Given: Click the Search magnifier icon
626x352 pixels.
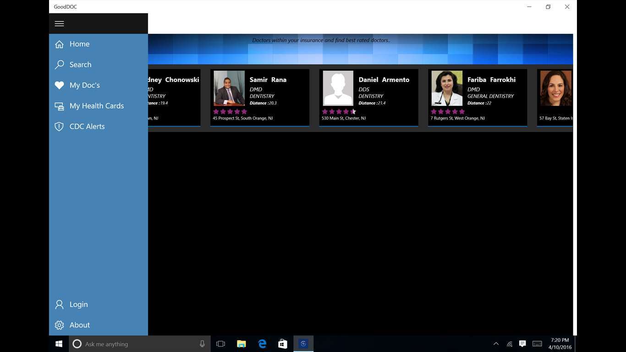Looking at the screenshot, I should click(59, 65).
